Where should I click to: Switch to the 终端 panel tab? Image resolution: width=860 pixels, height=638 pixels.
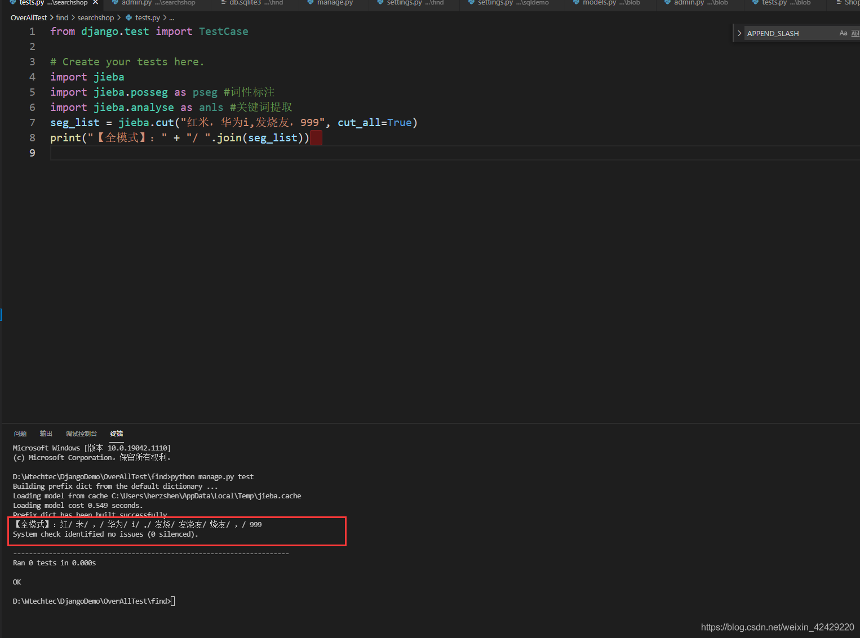pyautogui.click(x=116, y=434)
